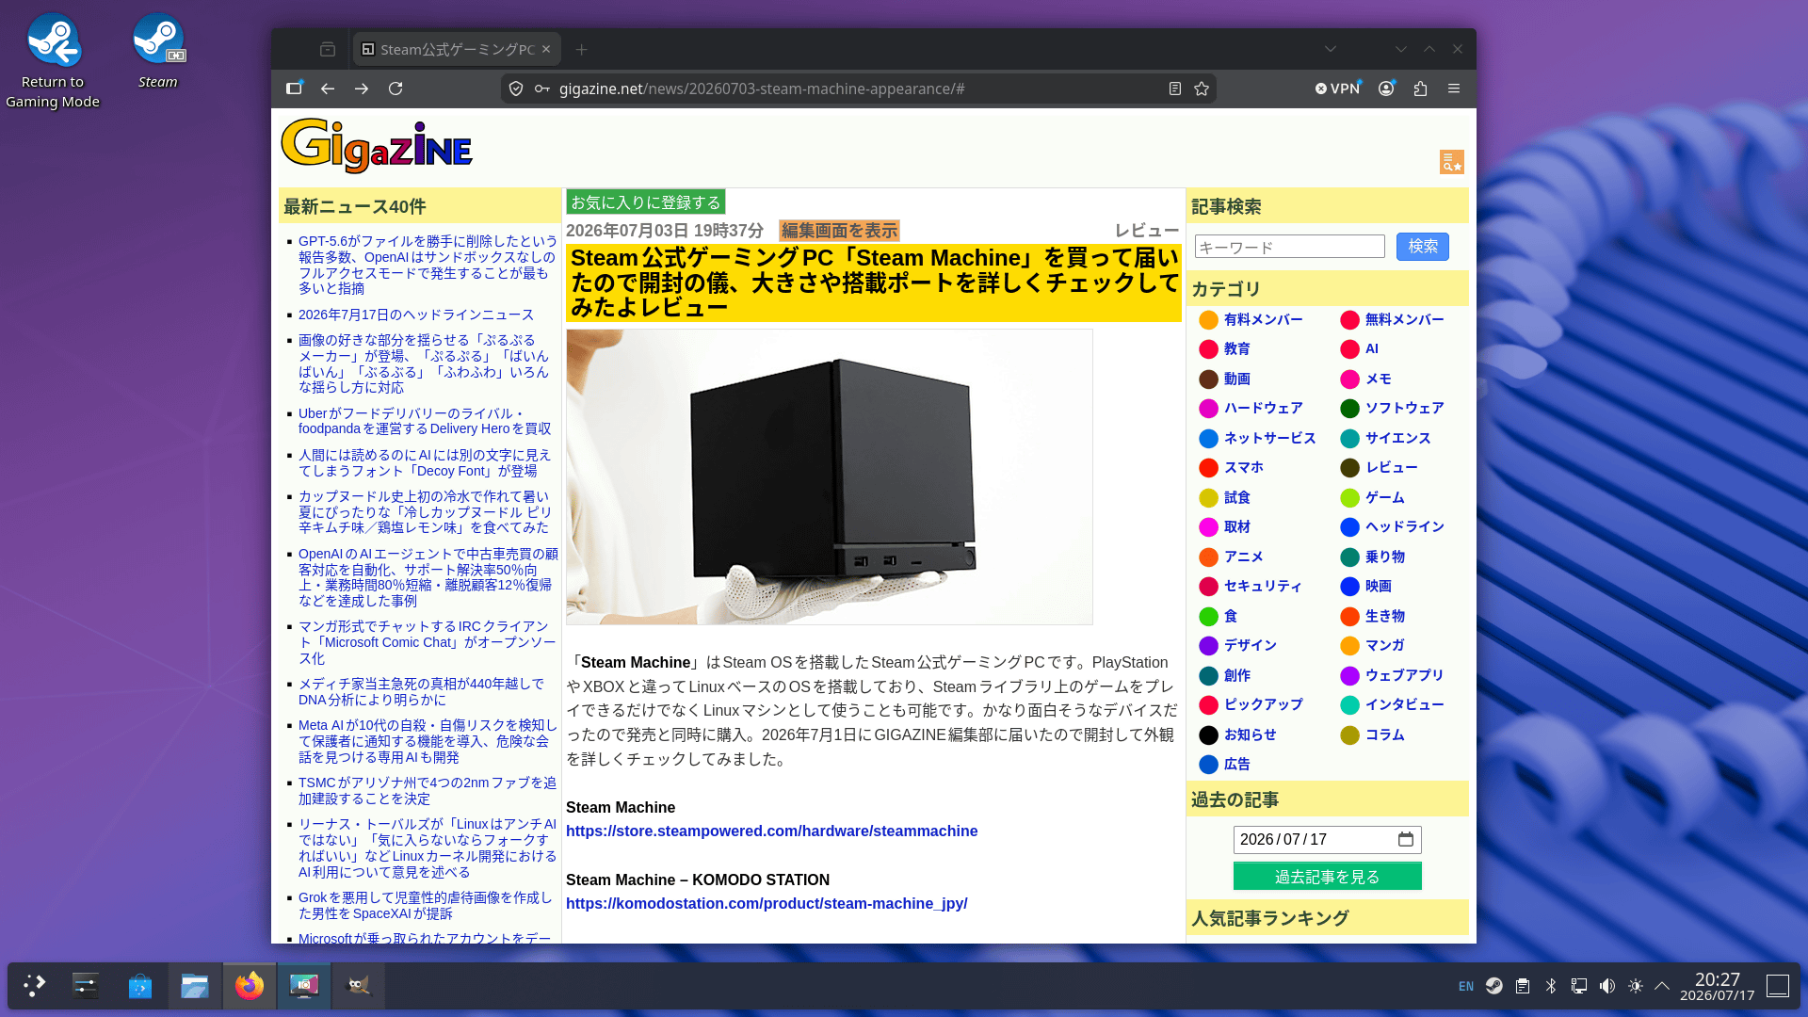Screen dimensions: 1808x1017
Task: Open GIMP from the taskbar
Action: (359, 986)
